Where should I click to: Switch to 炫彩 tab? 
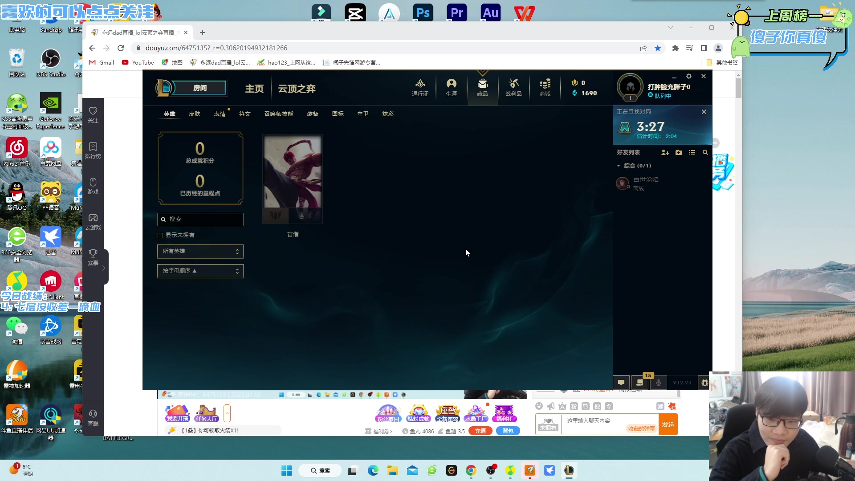pyautogui.click(x=388, y=114)
